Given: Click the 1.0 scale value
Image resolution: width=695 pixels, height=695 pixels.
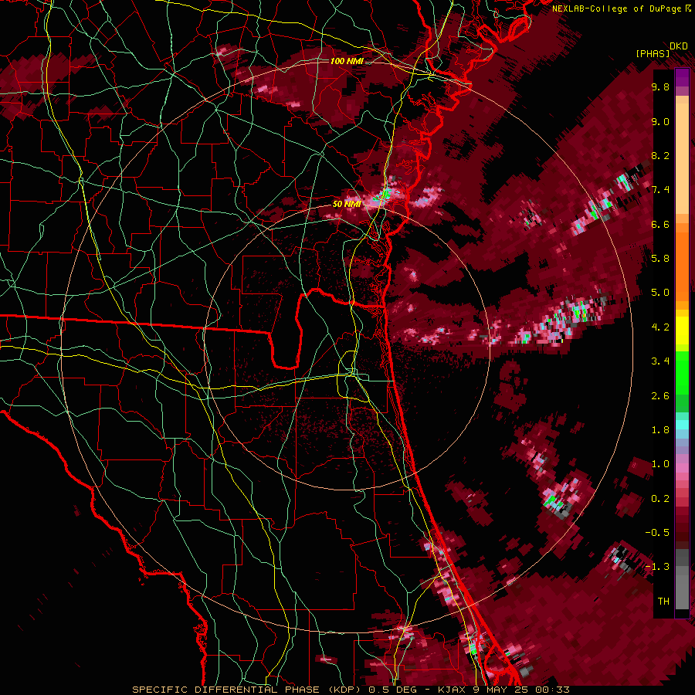Looking at the screenshot, I should pos(660,464).
